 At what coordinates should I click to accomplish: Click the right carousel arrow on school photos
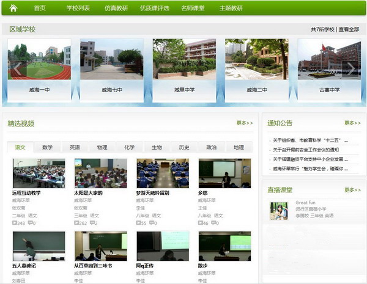point(351,68)
